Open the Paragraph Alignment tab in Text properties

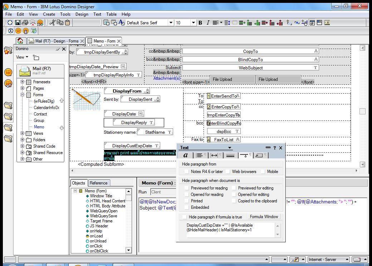point(201,155)
